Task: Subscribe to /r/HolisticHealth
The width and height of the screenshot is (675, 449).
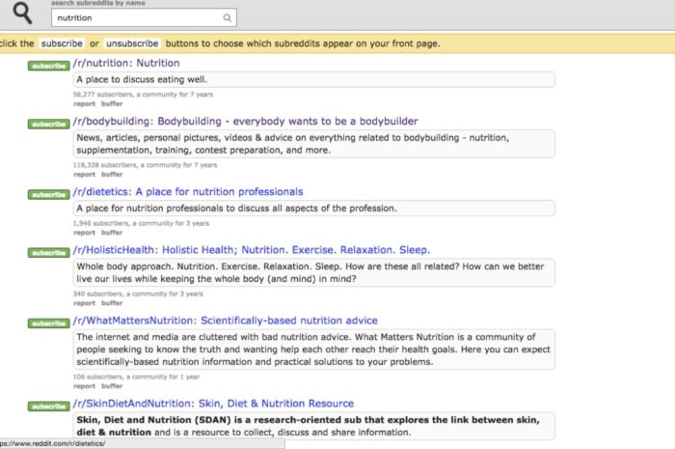Action: coord(48,253)
